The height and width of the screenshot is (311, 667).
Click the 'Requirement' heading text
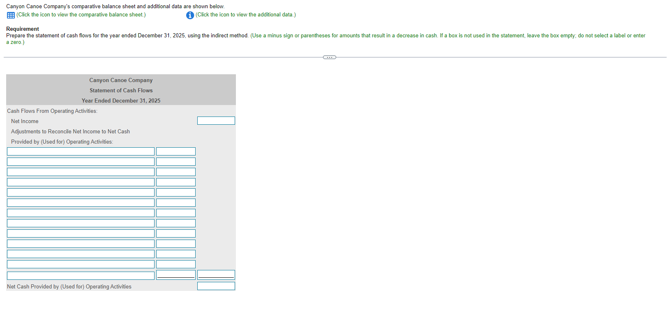(23, 29)
